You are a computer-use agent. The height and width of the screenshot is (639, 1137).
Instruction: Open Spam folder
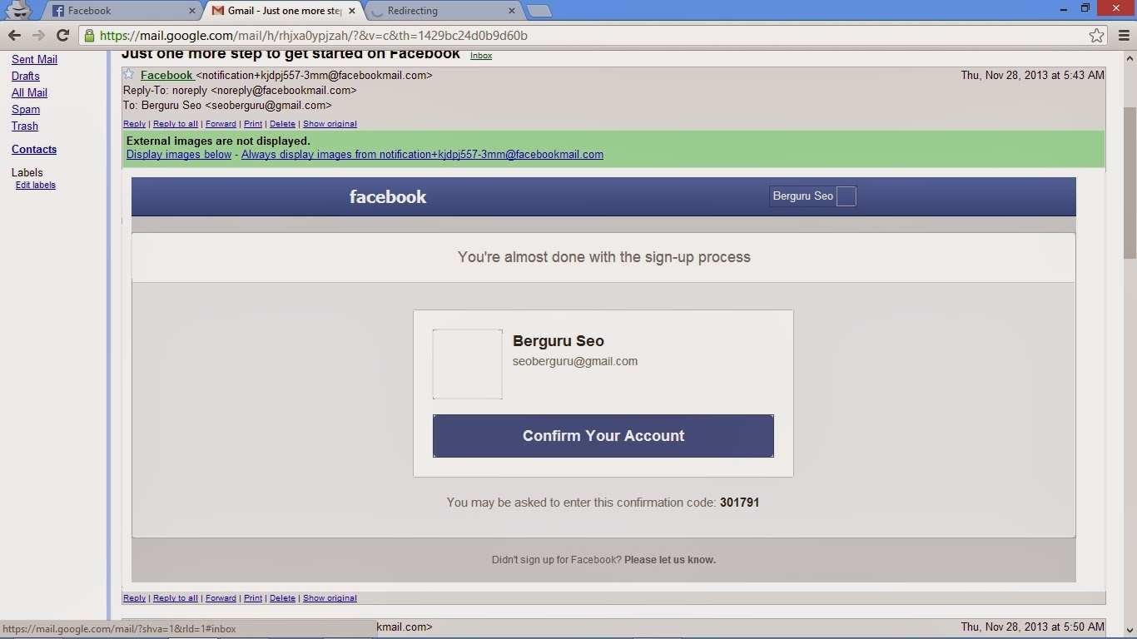[x=25, y=109]
